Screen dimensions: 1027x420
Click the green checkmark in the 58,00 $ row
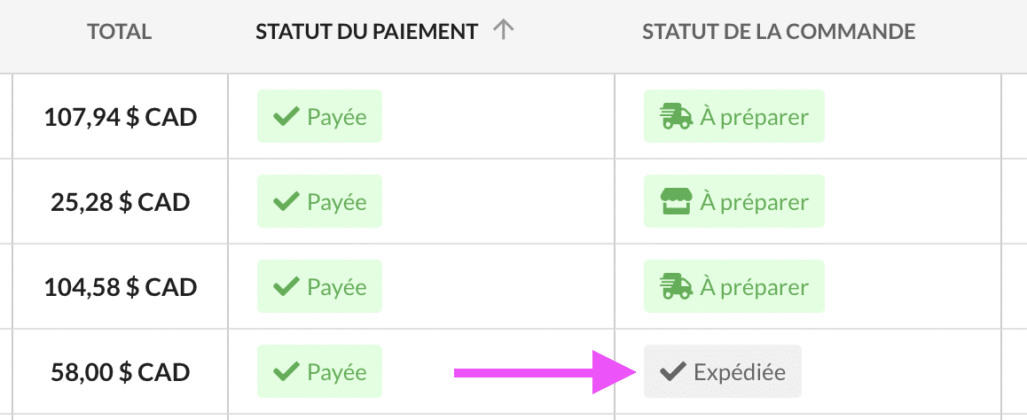(x=286, y=372)
